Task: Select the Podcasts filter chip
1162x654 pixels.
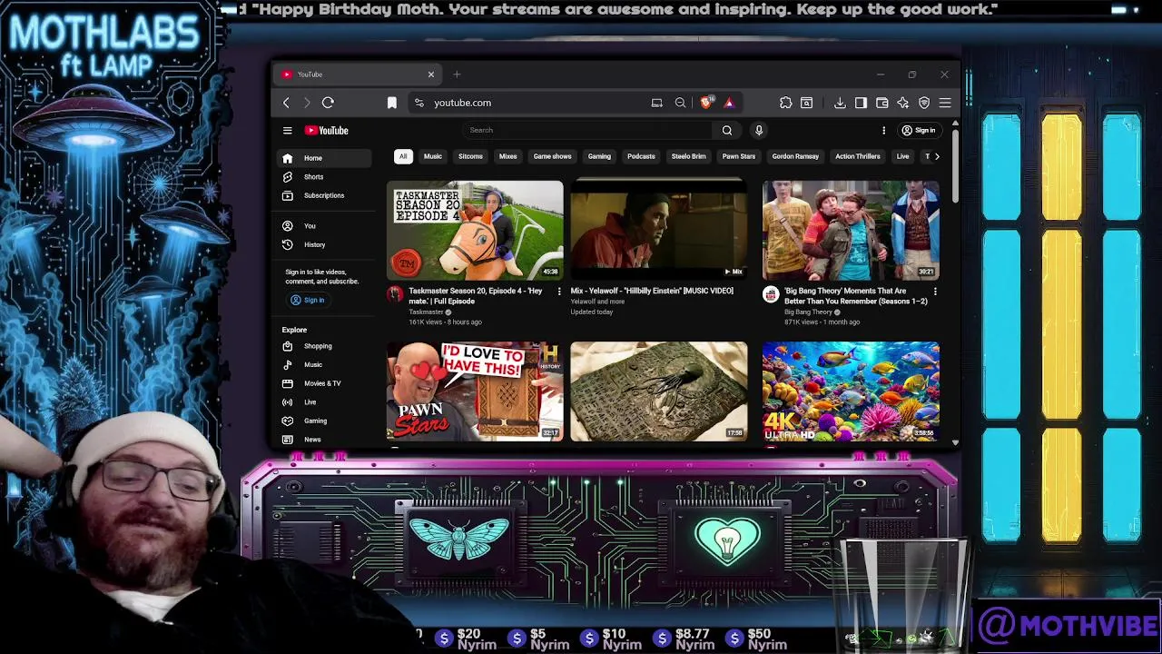Action: coord(641,156)
